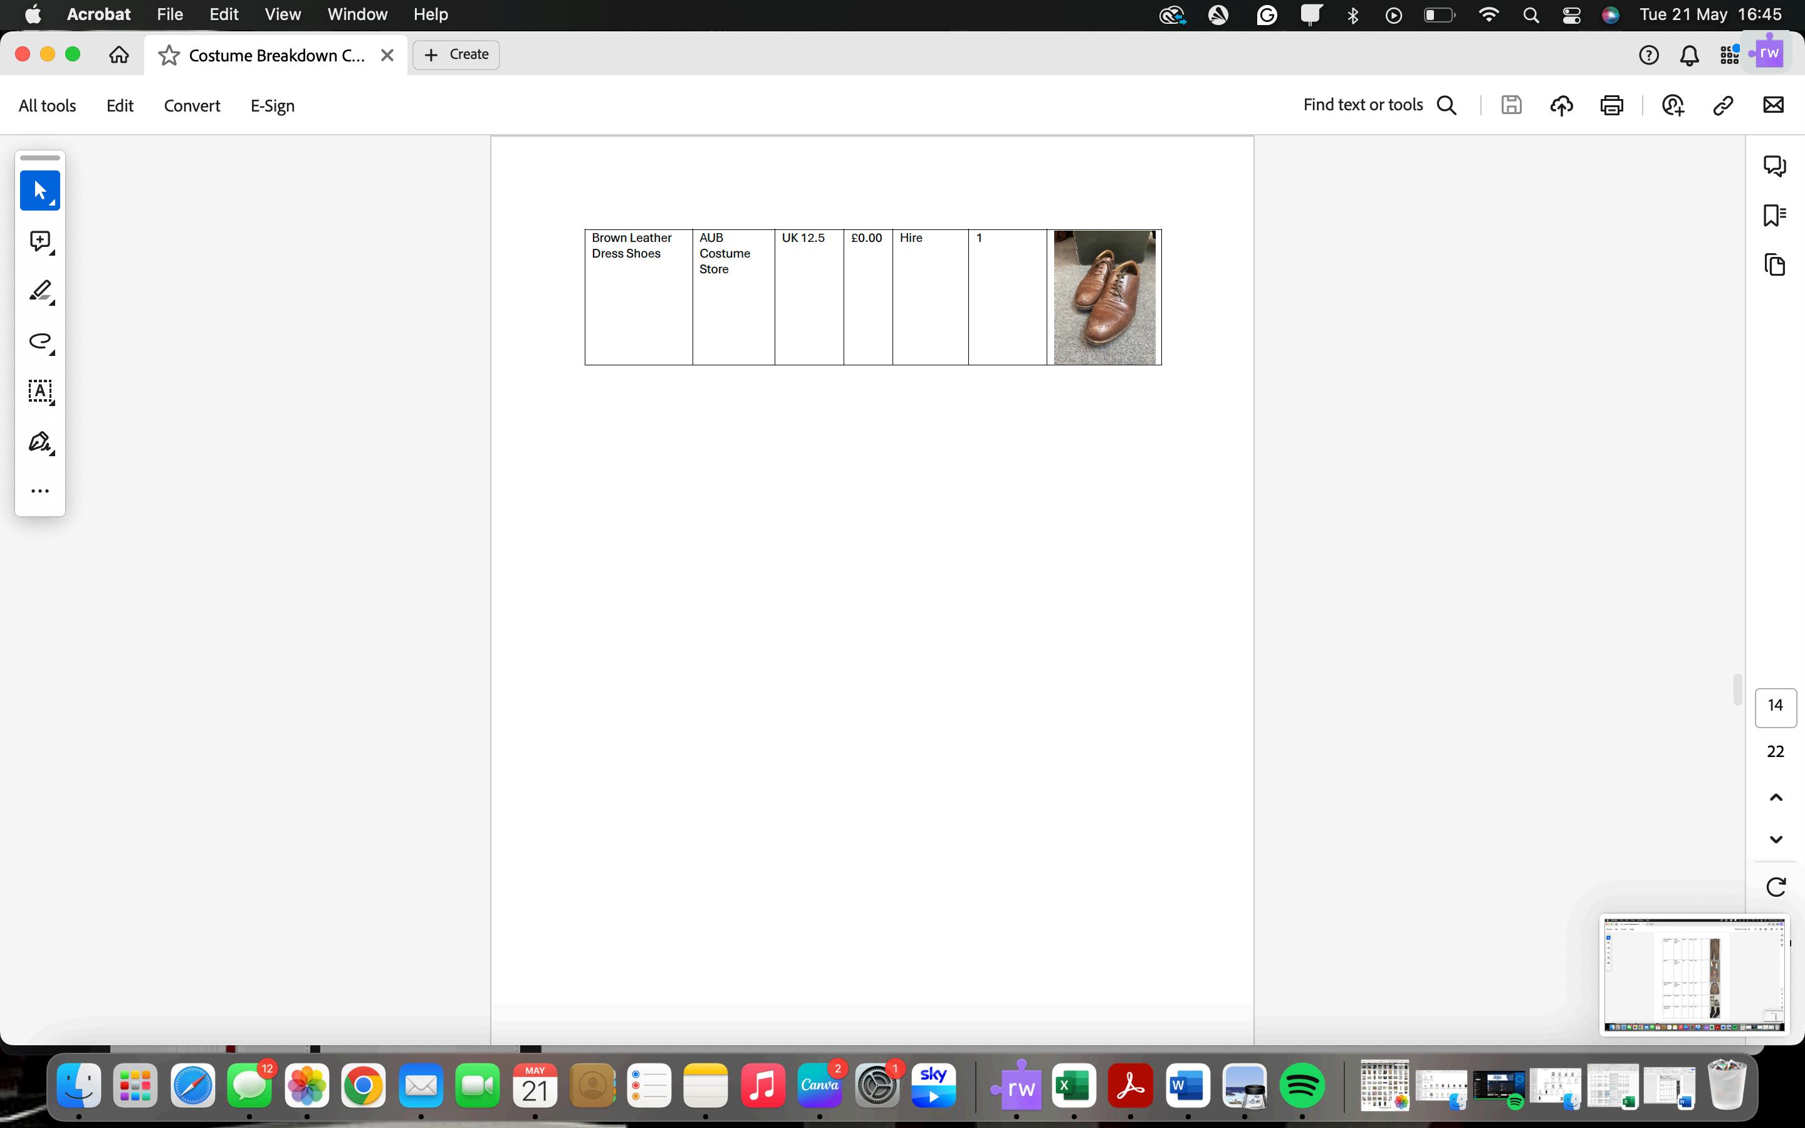The image size is (1805, 1128).
Task: Click the page number 14 field
Action: tap(1775, 706)
